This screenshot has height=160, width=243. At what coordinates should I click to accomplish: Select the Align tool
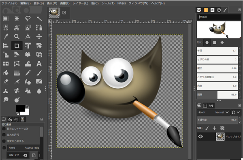(6, 46)
